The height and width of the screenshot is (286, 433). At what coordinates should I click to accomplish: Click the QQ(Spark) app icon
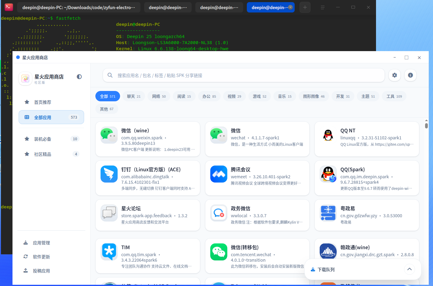point(328,174)
